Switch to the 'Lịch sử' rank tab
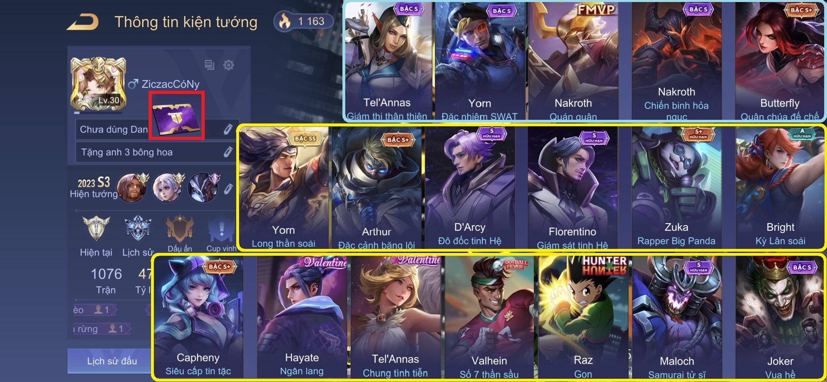 pyautogui.click(x=138, y=236)
